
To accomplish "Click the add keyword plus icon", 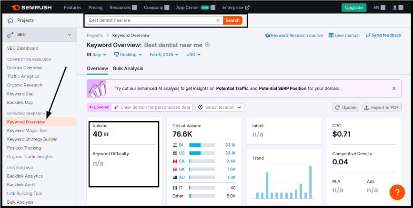I will 207,45.
